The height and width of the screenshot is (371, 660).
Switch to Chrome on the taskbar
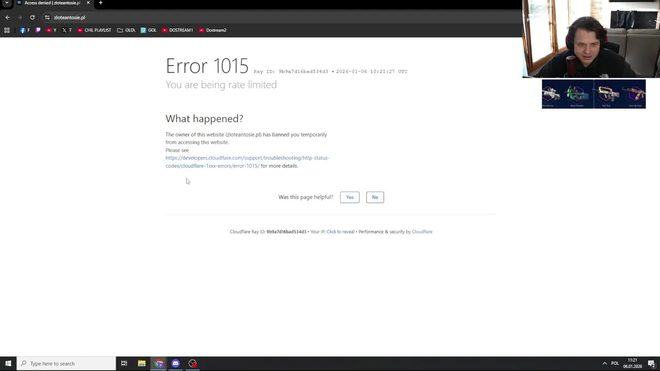coord(159,364)
